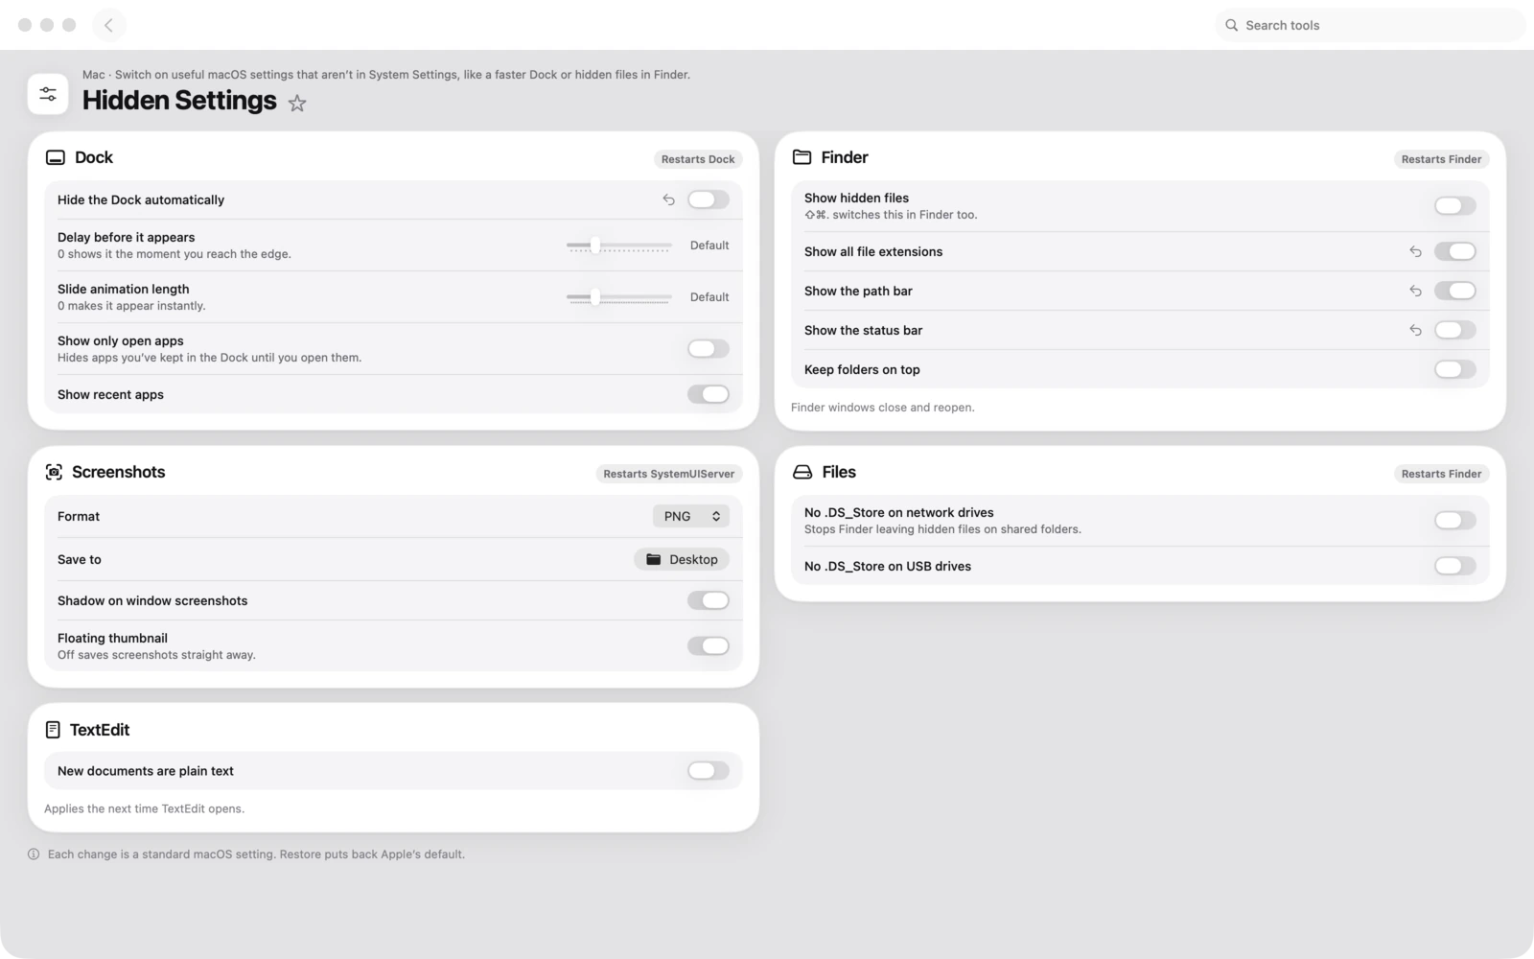The image size is (1534, 959).
Task: Click the Screenshots section icon
Action: click(54, 472)
